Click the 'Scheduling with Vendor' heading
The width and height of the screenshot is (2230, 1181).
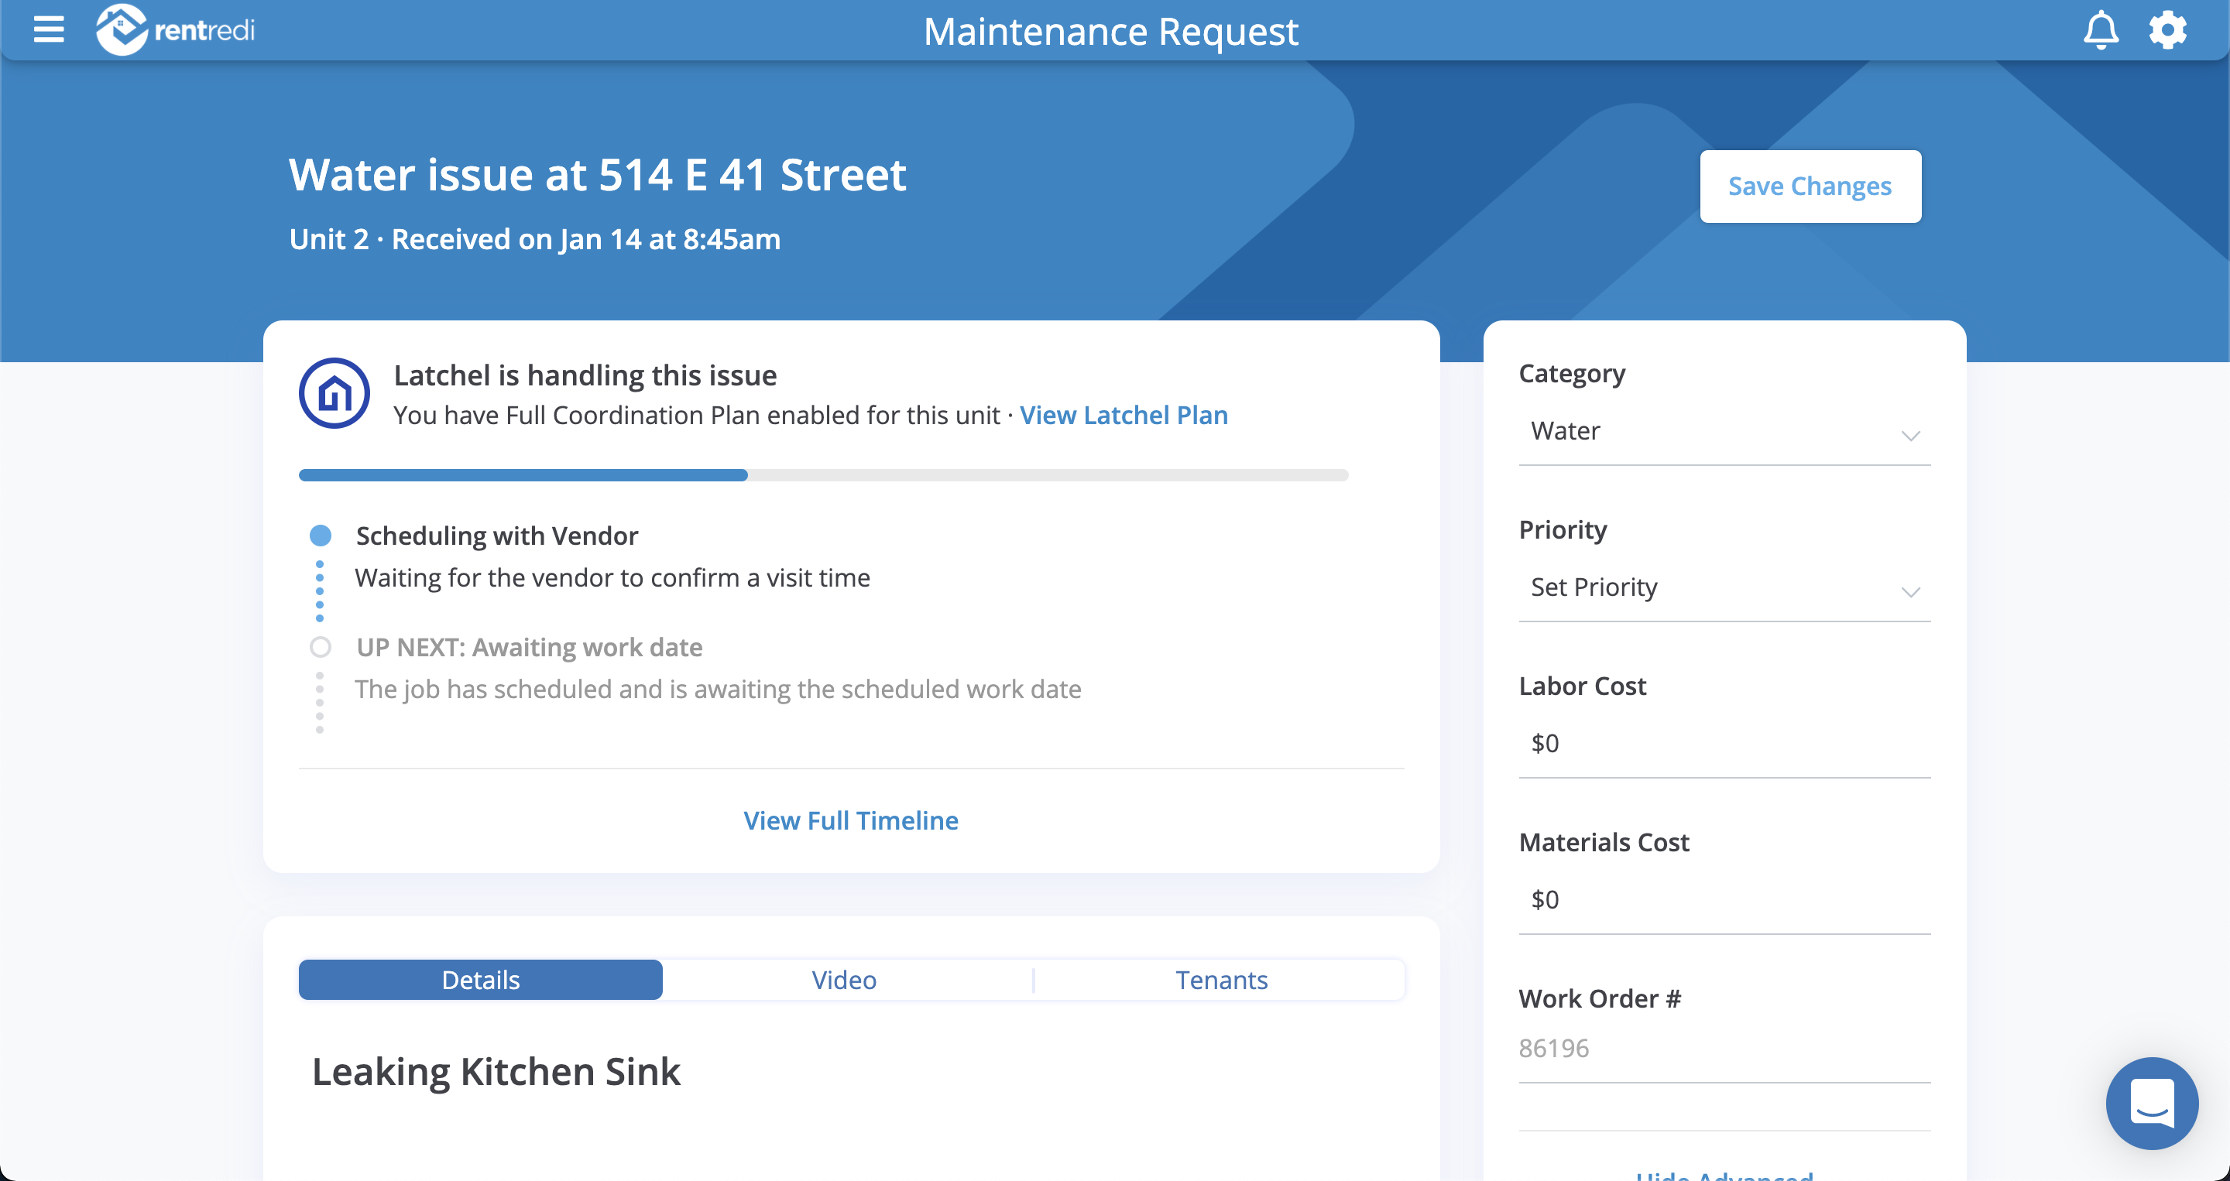click(497, 536)
